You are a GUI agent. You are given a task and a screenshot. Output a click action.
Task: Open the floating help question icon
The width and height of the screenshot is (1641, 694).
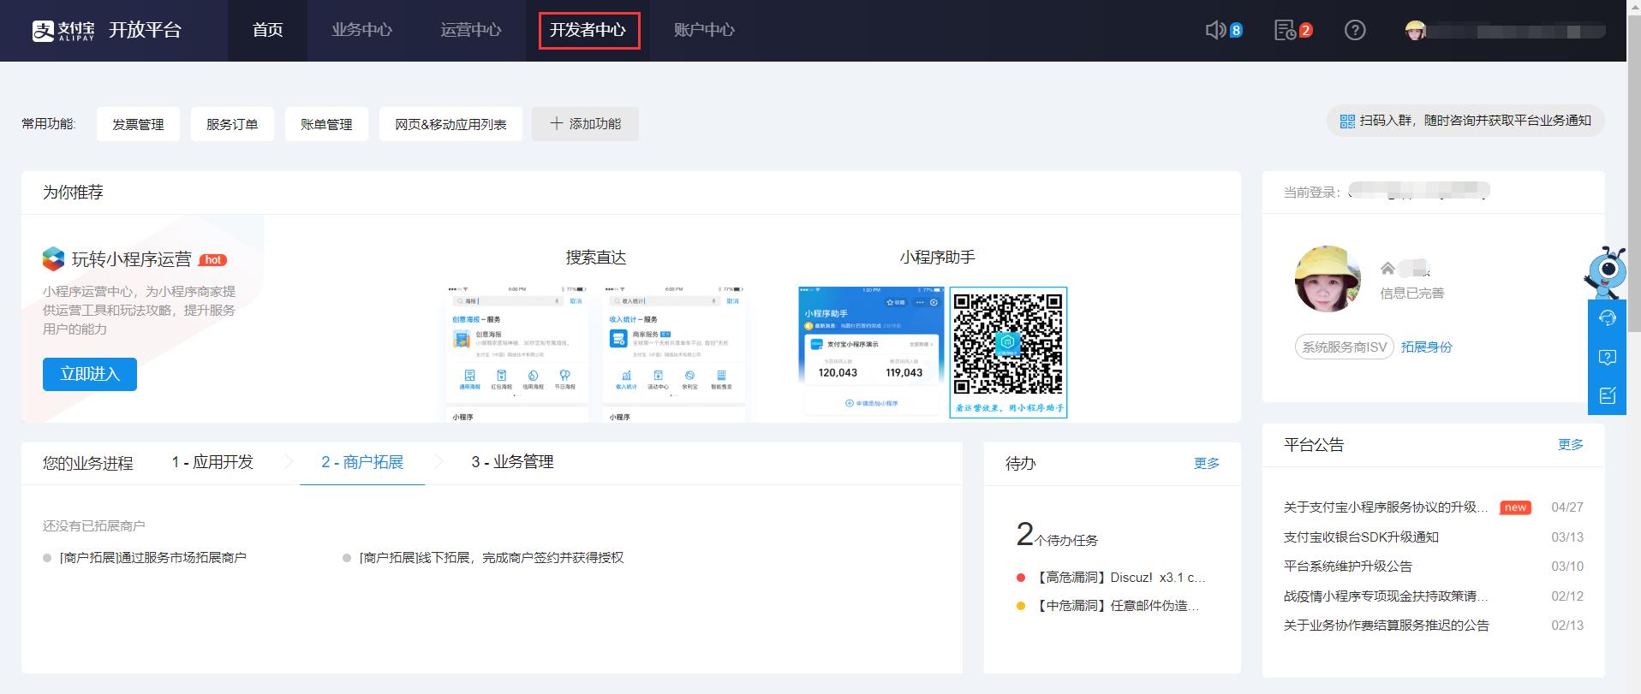pyautogui.click(x=1607, y=357)
